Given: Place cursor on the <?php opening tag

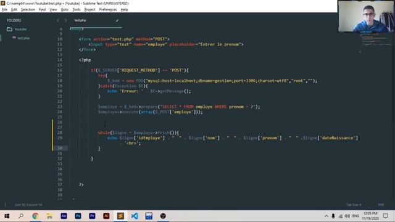Looking at the screenshot, I should tap(85, 60).
